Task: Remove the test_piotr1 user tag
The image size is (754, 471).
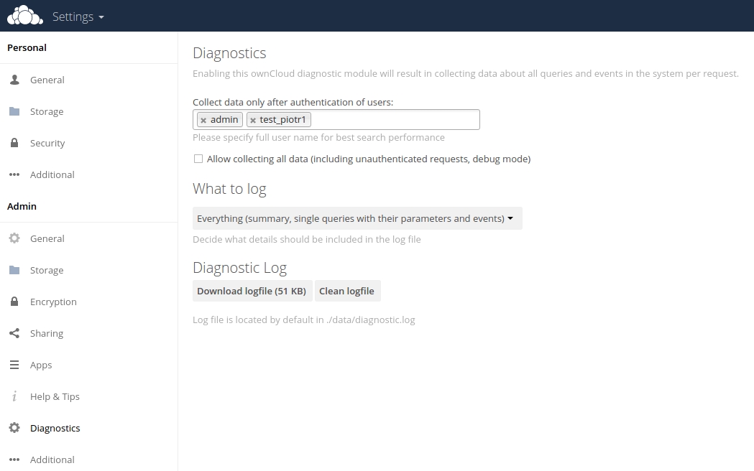Action: pyautogui.click(x=253, y=120)
